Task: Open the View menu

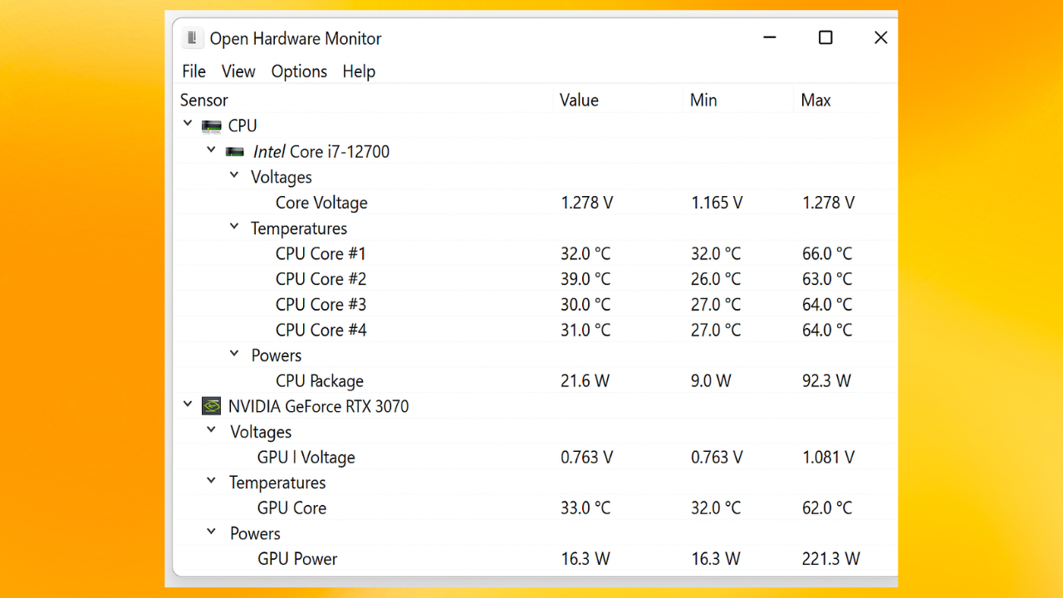Action: (238, 71)
